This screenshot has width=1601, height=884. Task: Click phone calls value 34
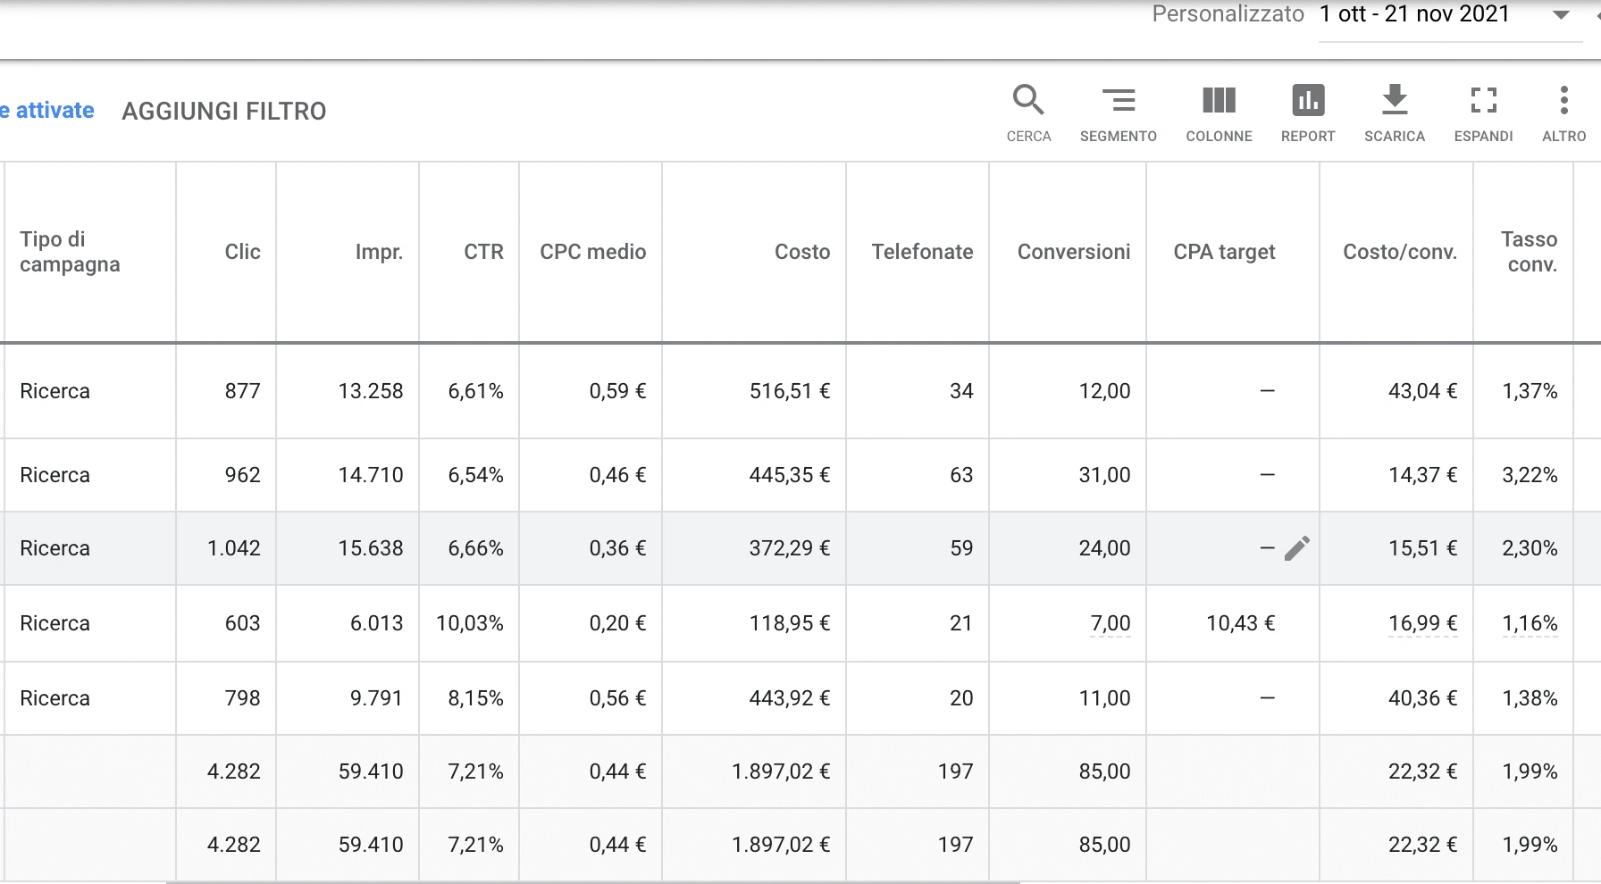[x=961, y=391]
